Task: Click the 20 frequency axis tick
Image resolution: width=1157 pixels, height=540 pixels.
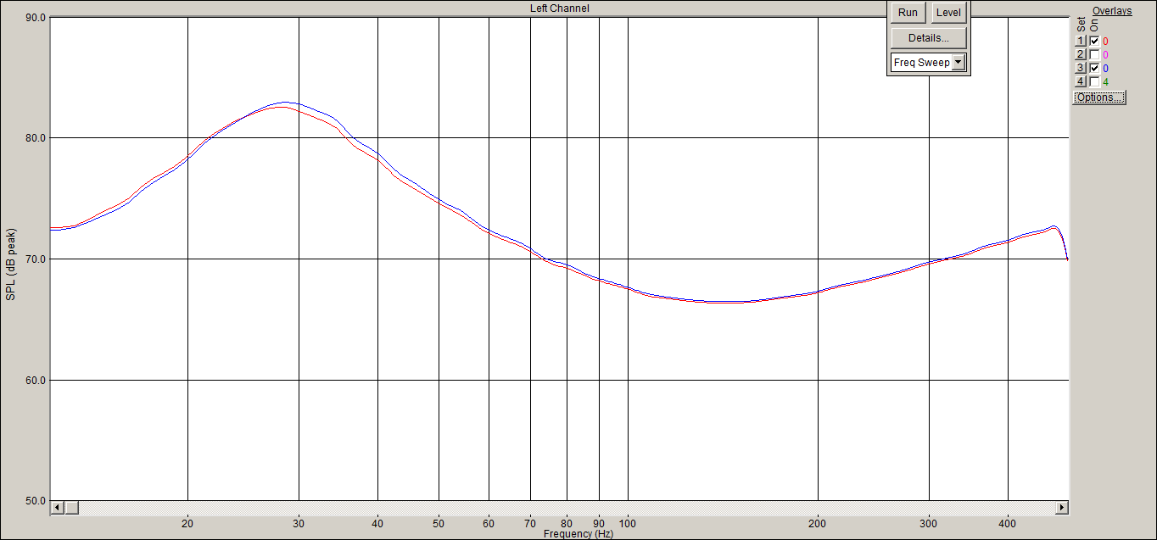Action: 187,523
